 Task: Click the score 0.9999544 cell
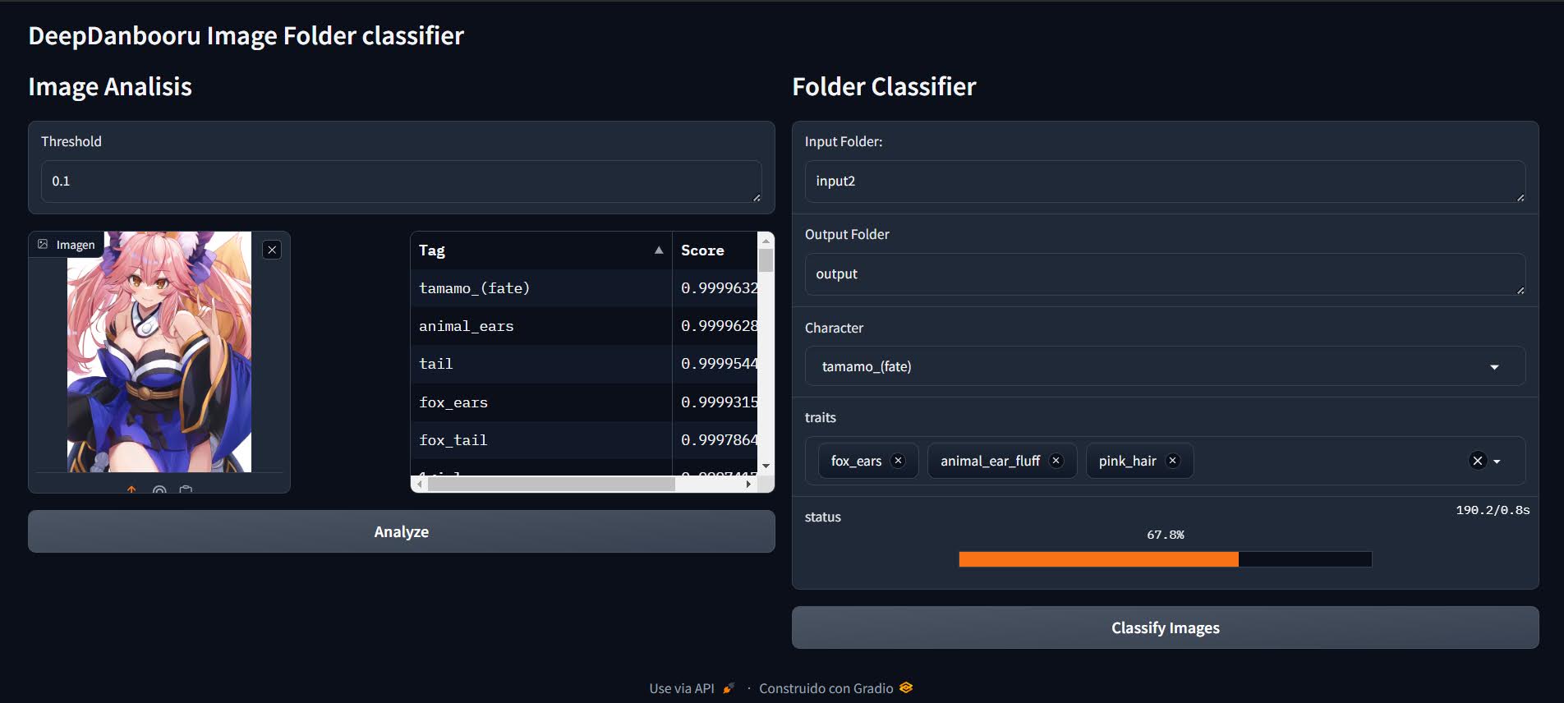(715, 364)
